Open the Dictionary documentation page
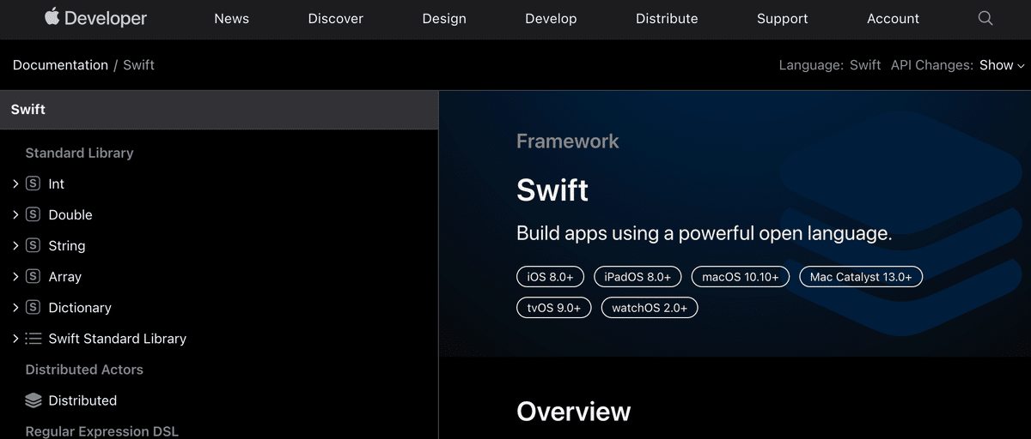 point(80,307)
